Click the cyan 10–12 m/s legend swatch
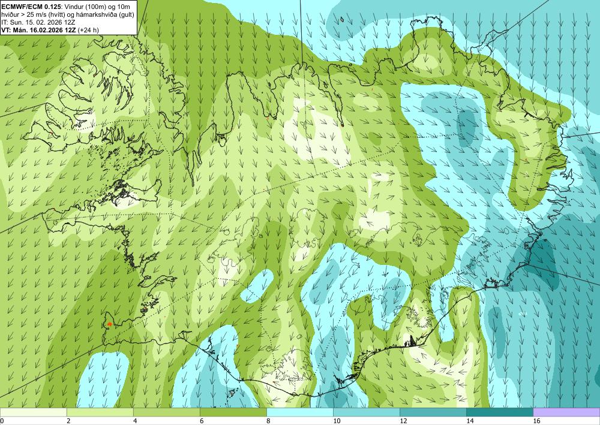The width and height of the screenshot is (600, 425). 367,412
